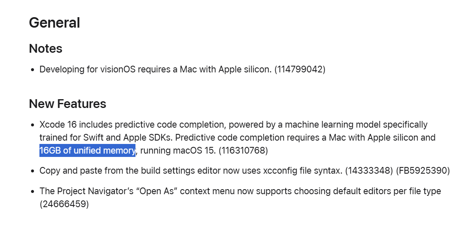Click the reference number (14333348)
The width and height of the screenshot is (463, 231).
(369, 171)
